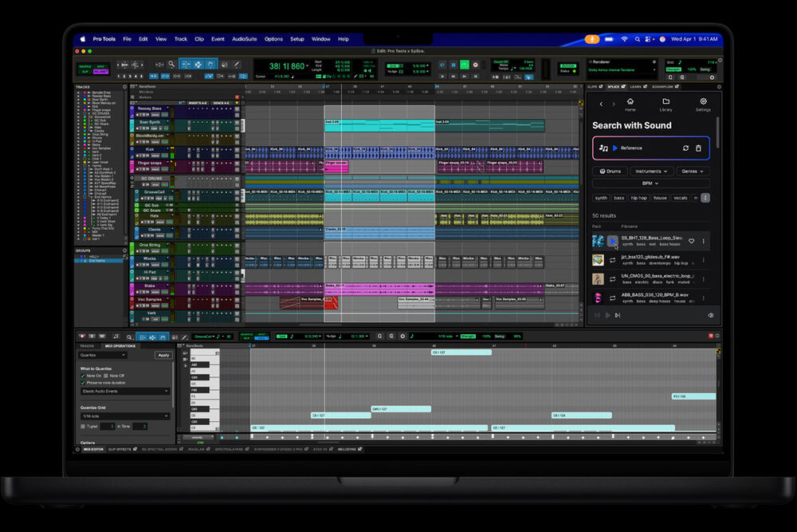The width and height of the screenshot is (797, 532).
Task: Open the BPM filter dropdown
Action: (650, 183)
